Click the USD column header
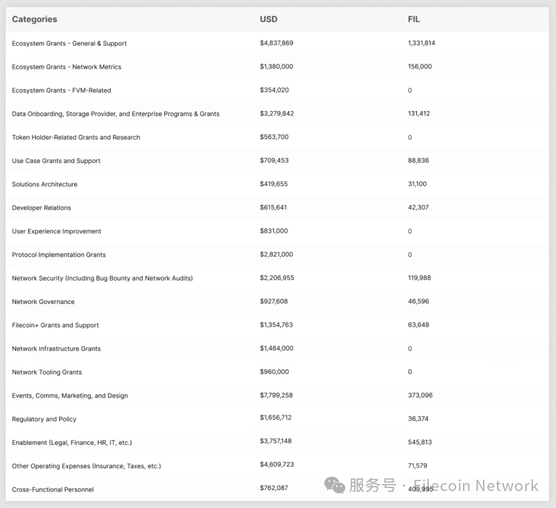Image resolution: width=556 pixels, height=508 pixels. pyautogui.click(x=268, y=19)
